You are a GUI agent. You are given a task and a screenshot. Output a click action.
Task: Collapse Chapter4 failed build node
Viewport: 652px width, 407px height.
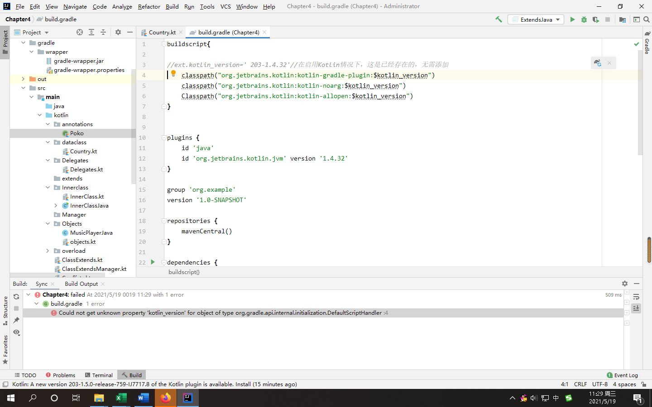pyautogui.click(x=28, y=294)
